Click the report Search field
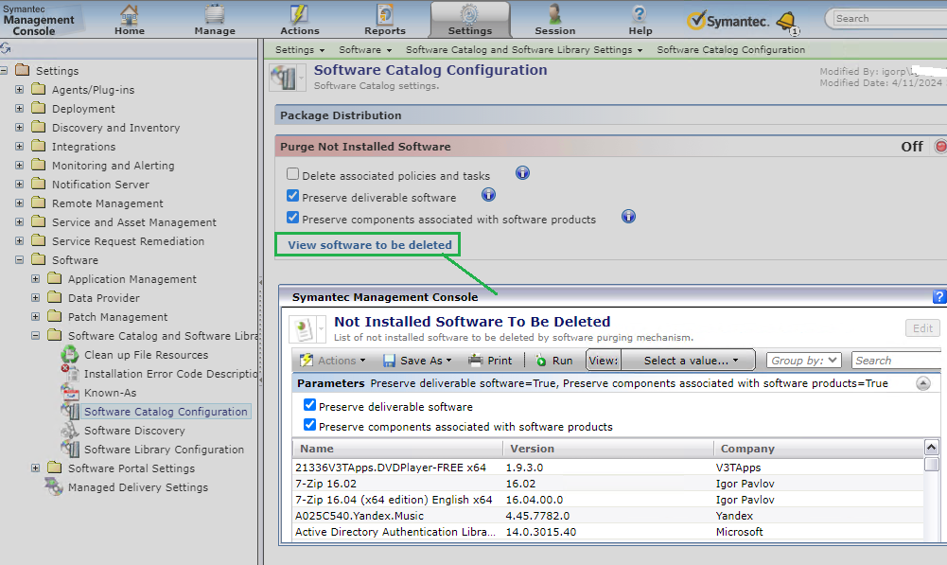Image resolution: width=947 pixels, height=565 pixels. (898, 361)
